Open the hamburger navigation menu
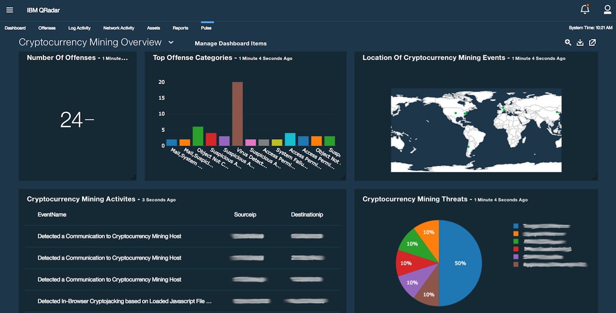The image size is (616, 313). (9, 10)
